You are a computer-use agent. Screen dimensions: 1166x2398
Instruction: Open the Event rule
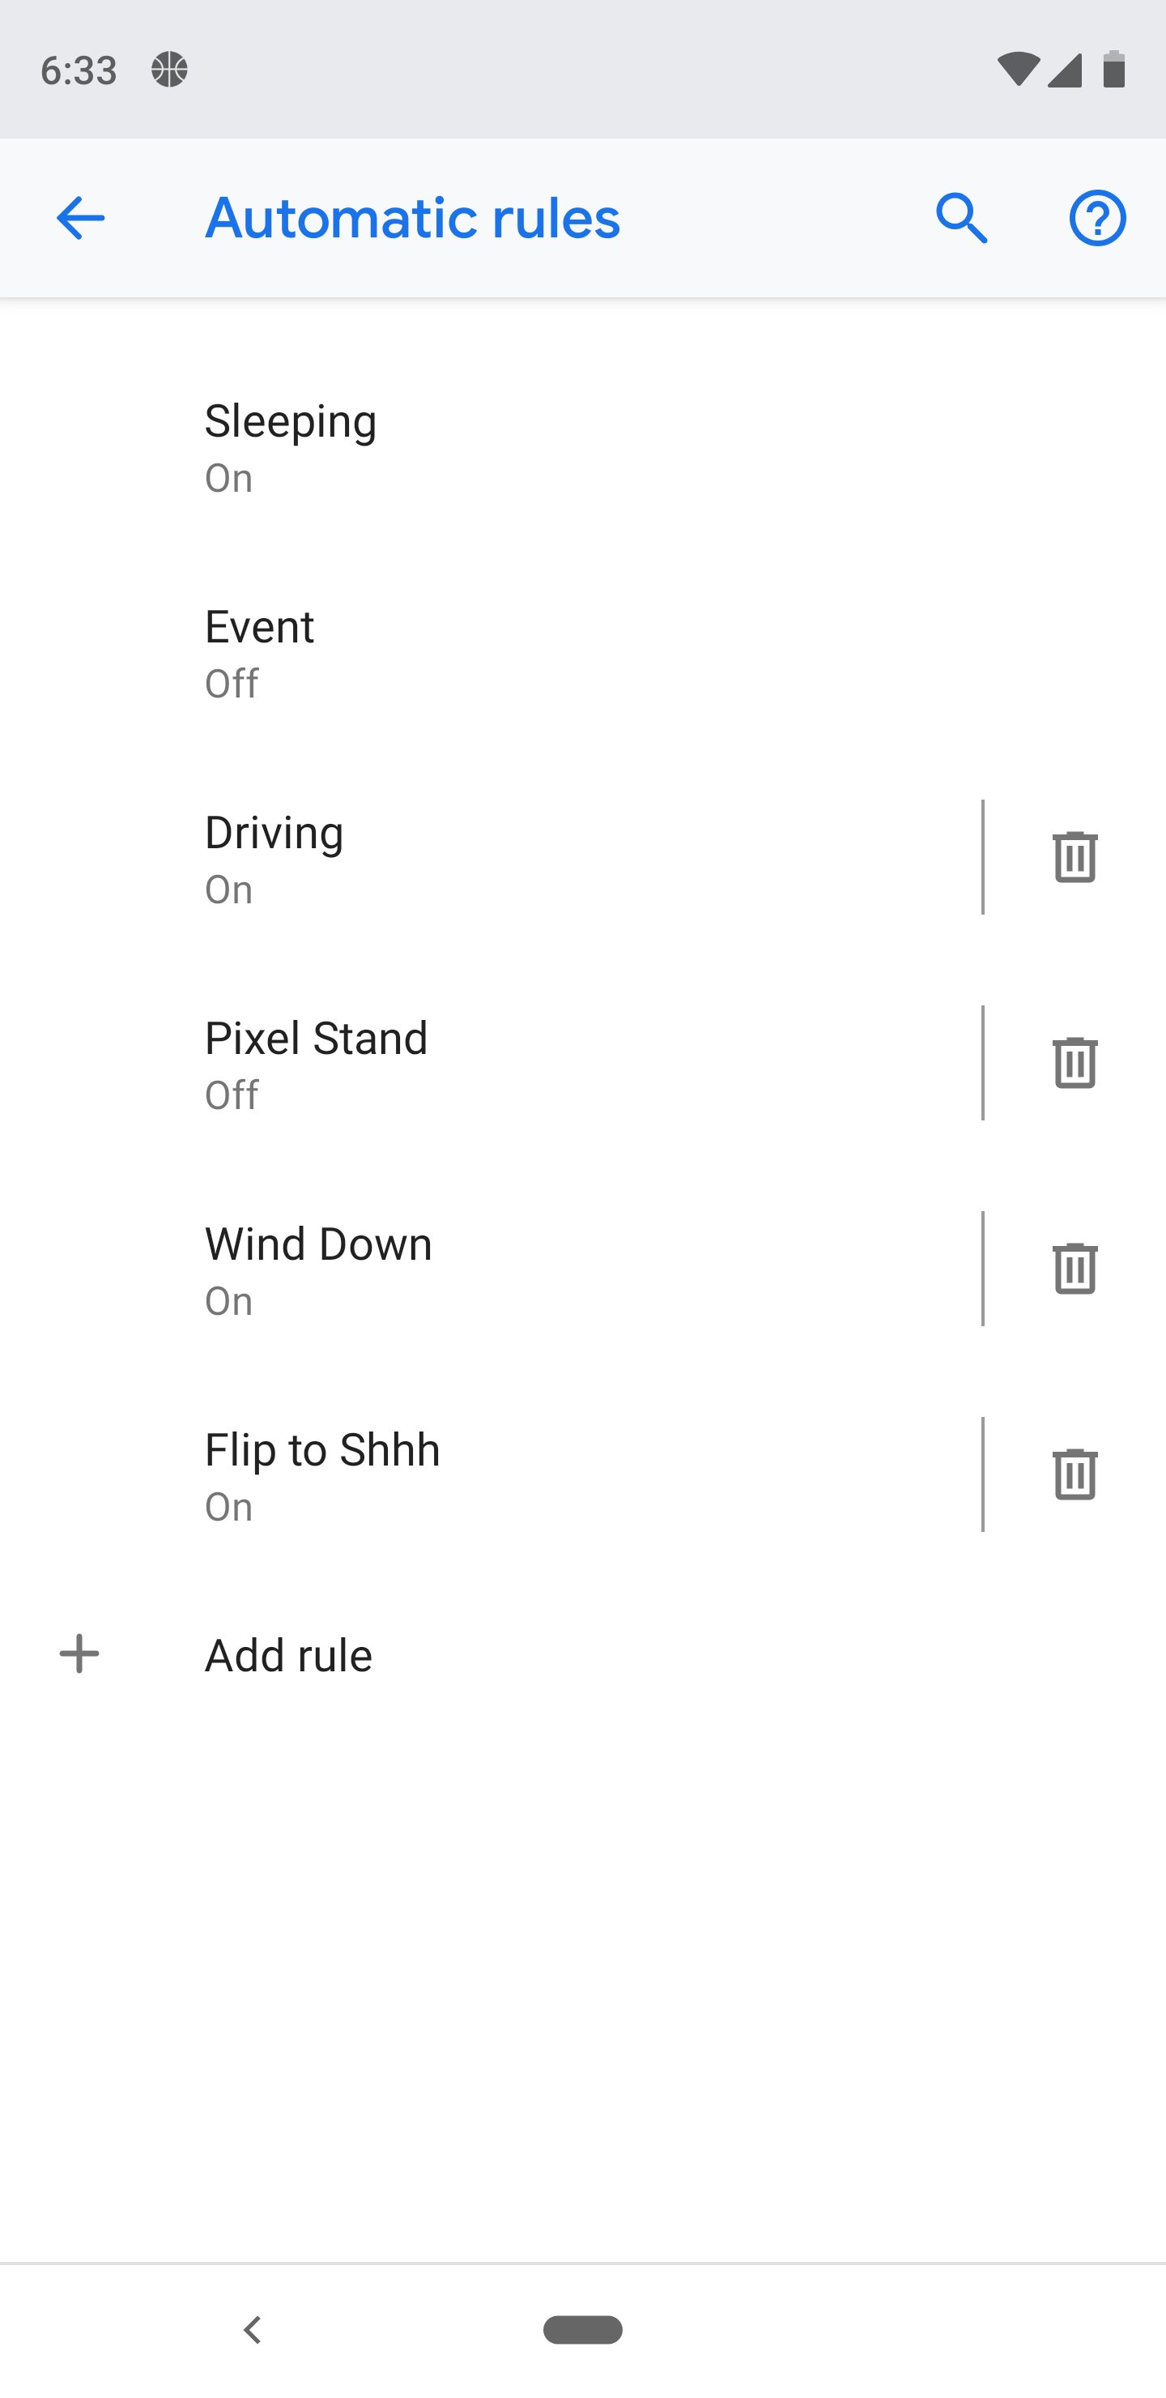582,654
